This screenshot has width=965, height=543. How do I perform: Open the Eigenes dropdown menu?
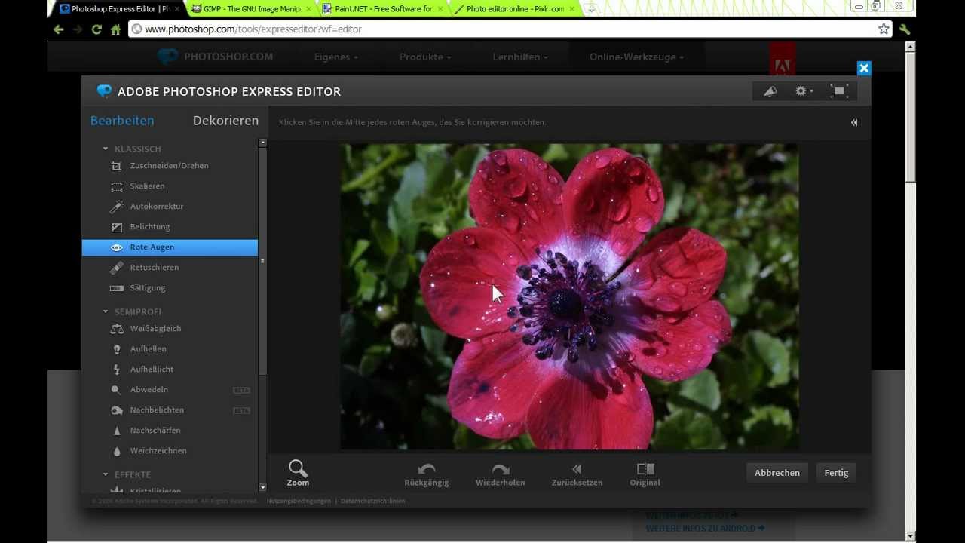pyautogui.click(x=336, y=57)
